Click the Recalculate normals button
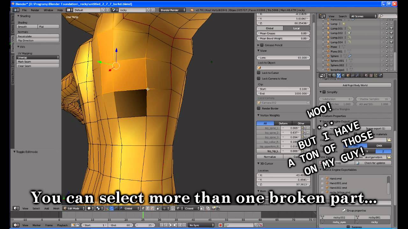This screenshot has width=408, height=229. click(x=38, y=36)
